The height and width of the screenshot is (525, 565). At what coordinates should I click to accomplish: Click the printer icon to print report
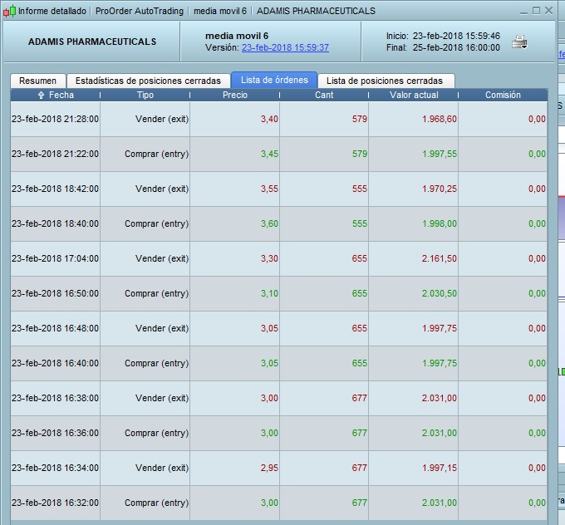(x=519, y=42)
